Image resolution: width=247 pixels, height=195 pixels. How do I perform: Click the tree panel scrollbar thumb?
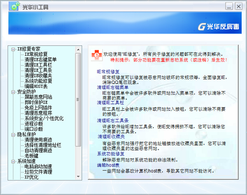[x=78, y=100]
